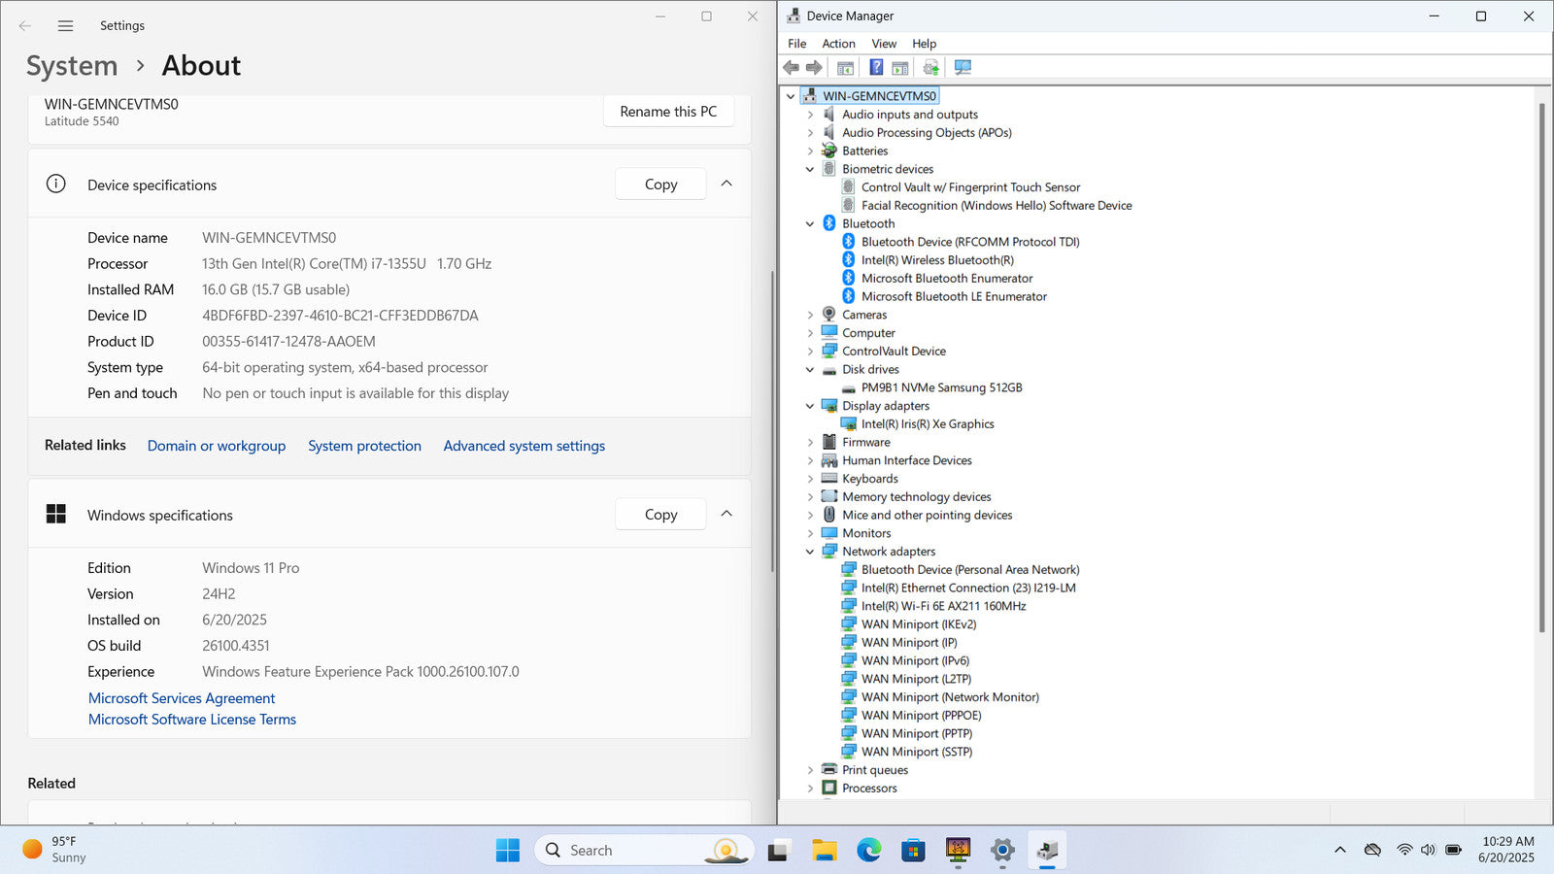This screenshot has width=1554, height=874.
Task: Click the Update driver toolbar icon
Action: pos(930,67)
